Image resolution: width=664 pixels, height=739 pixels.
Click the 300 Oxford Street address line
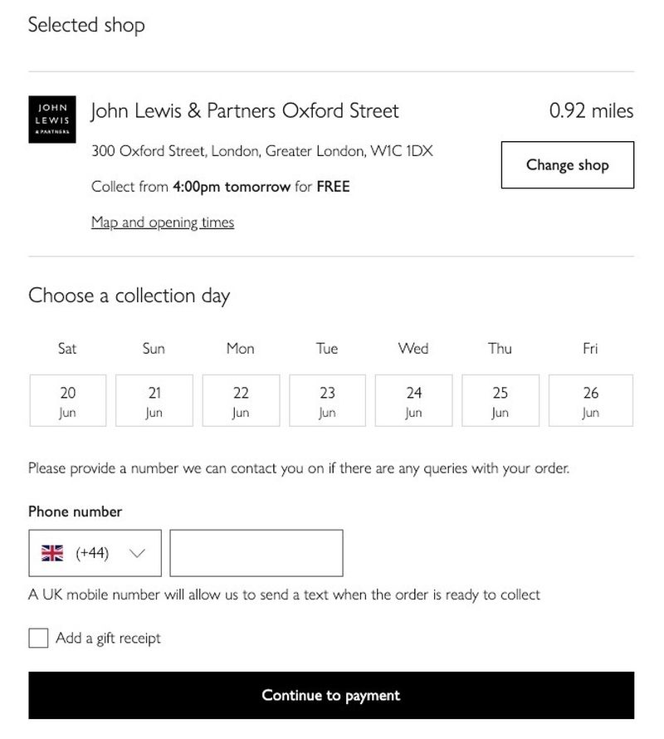[x=261, y=151]
